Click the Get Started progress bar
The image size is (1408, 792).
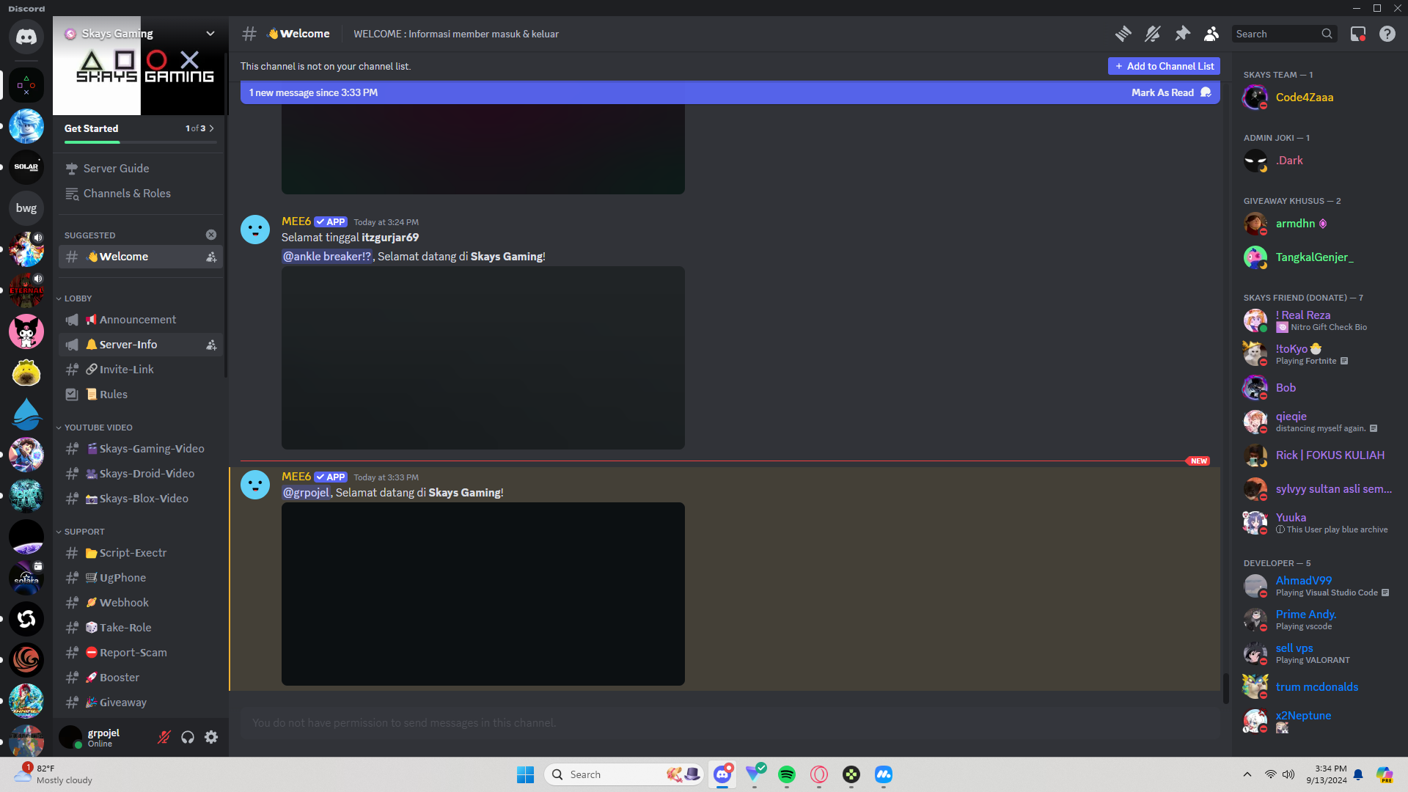[x=139, y=142]
